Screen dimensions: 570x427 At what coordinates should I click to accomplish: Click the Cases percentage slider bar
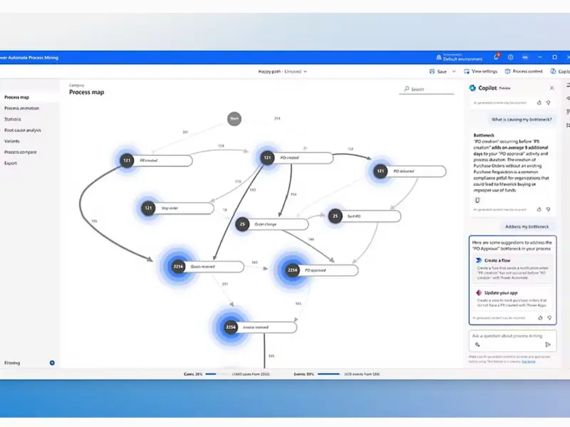tap(216, 373)
